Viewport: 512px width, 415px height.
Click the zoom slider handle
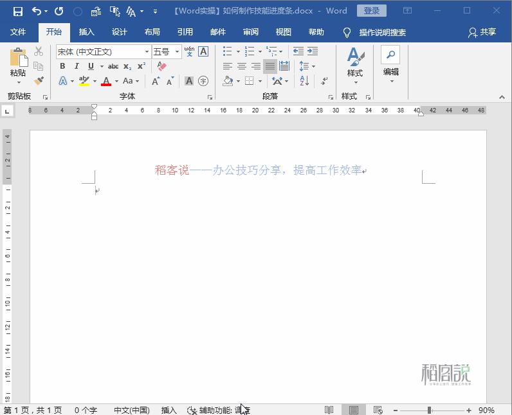430,410
